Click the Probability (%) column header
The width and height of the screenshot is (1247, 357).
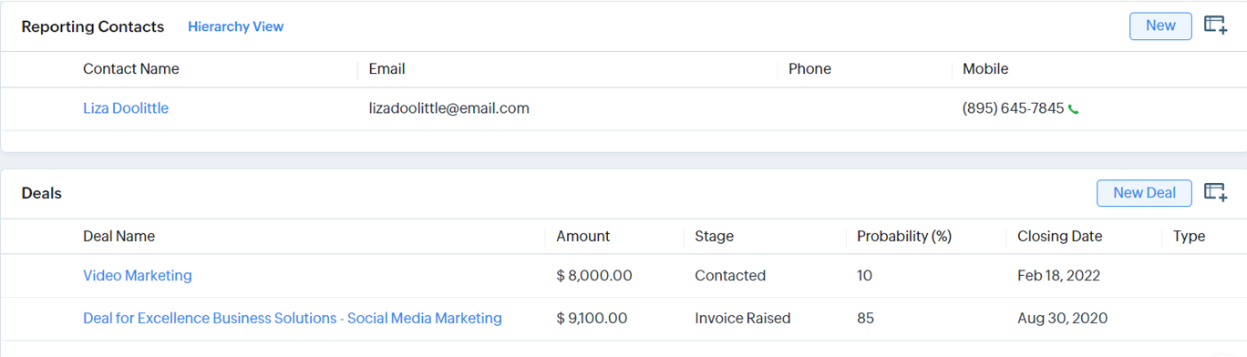click(904, 236)
